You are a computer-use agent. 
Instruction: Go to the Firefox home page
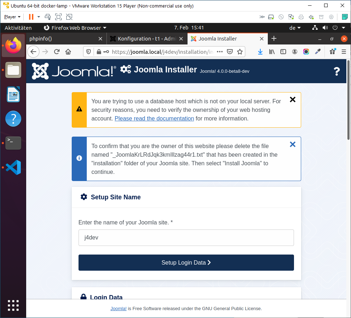pyautogui.click(x=68, y=52)
